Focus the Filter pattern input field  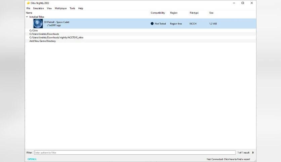coord(135,153)
